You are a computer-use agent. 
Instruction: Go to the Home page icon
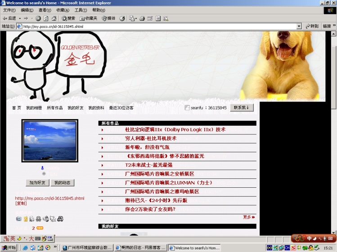coord(54,18)
